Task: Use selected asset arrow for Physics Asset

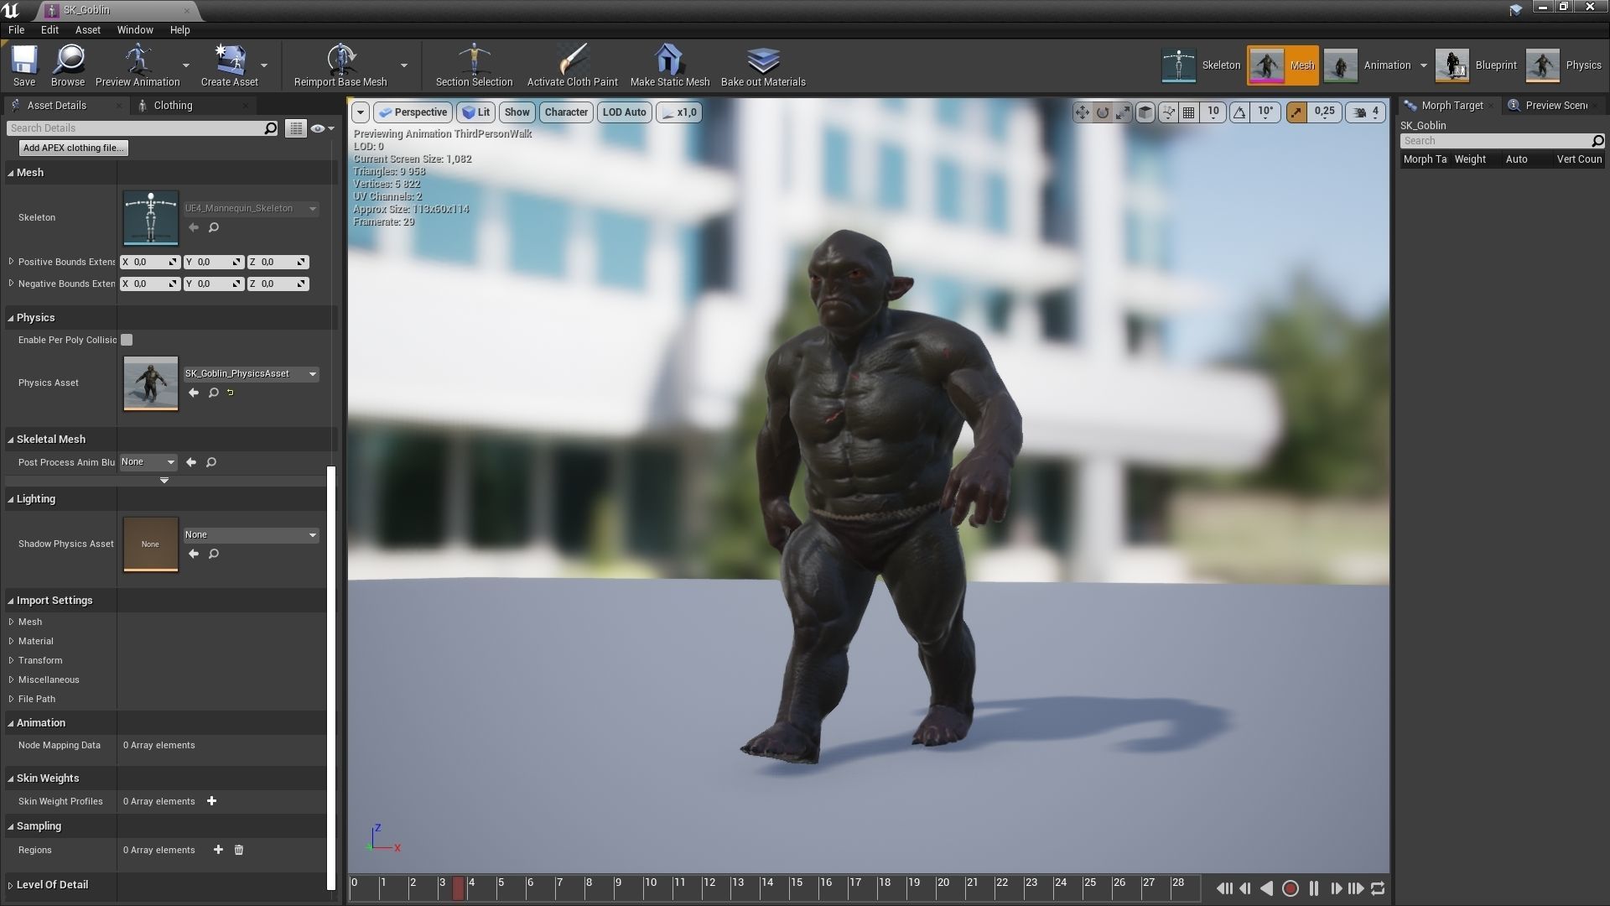Action: (194, 393)
